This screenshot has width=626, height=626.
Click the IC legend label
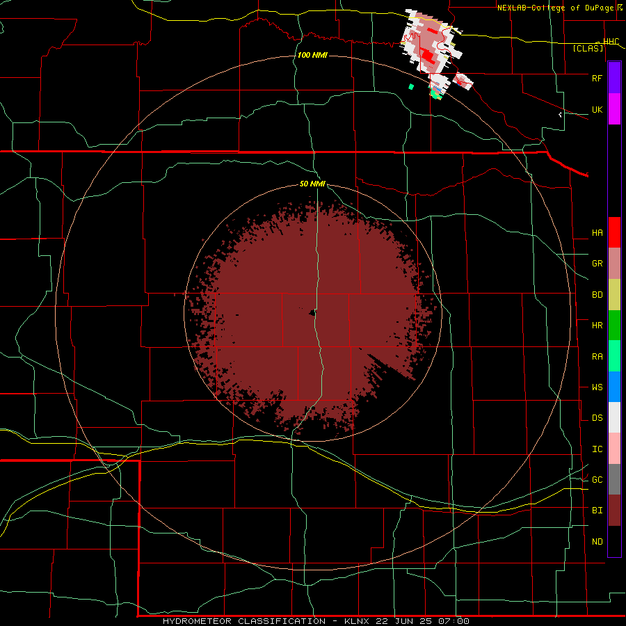pyautogui.click(x=597, y=449)
